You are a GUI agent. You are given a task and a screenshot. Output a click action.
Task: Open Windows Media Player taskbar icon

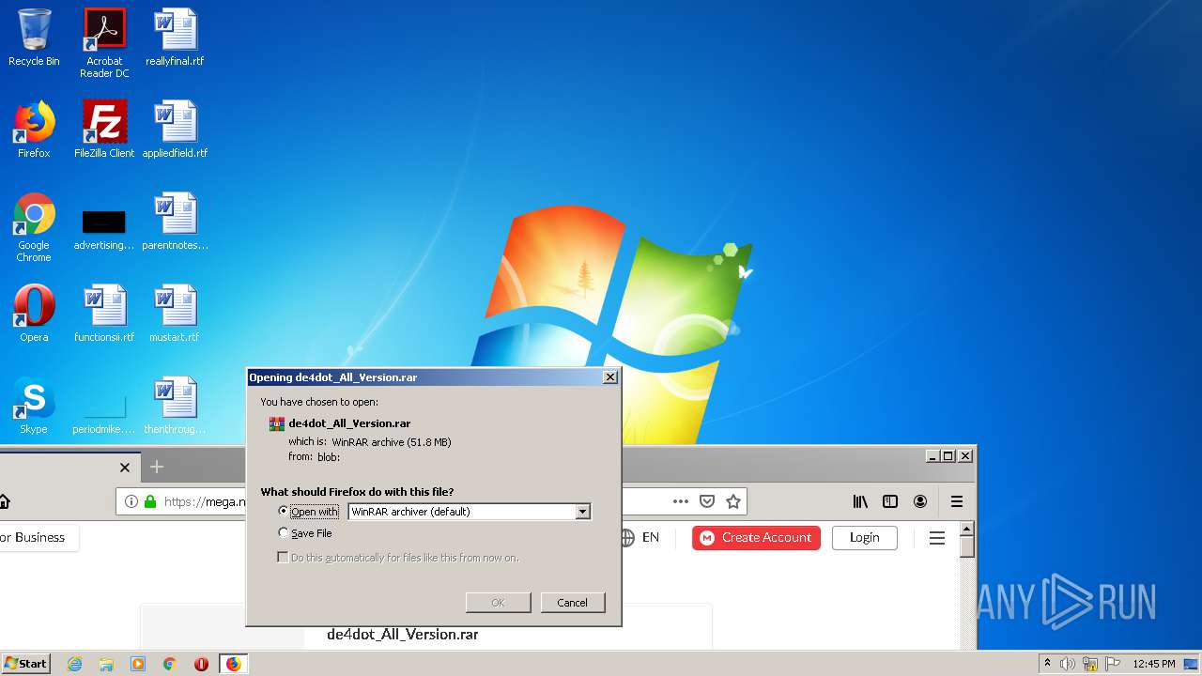pos(138,664)
